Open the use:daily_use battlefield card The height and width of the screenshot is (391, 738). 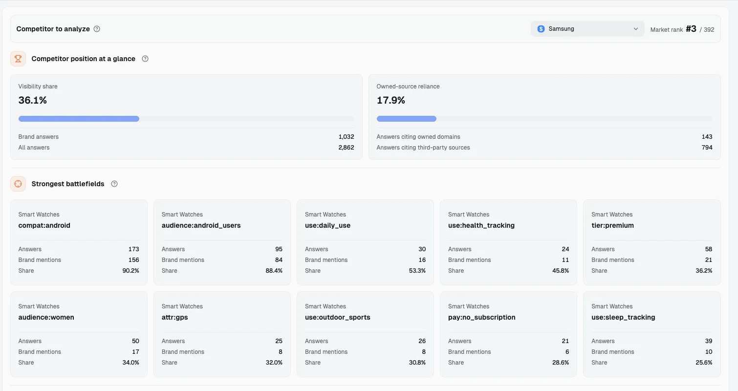[365, 242]
